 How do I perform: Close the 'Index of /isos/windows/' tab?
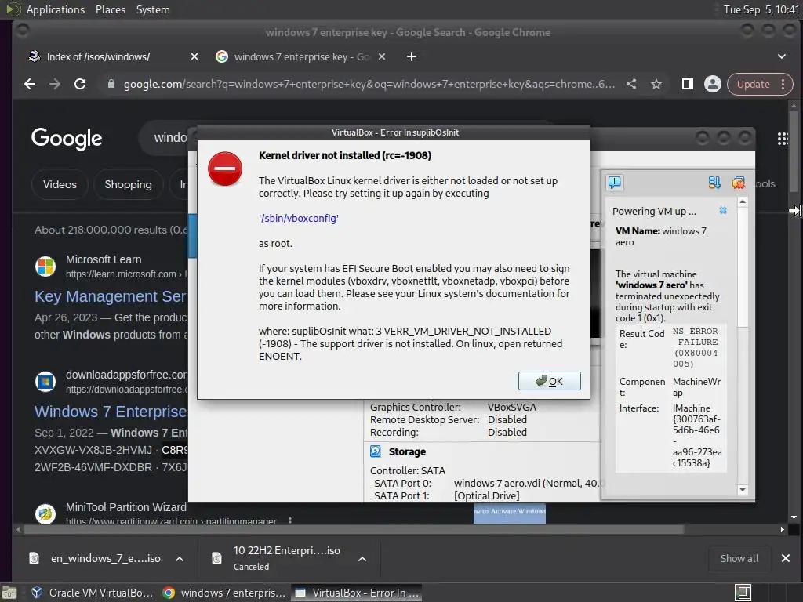pos(194,56)
